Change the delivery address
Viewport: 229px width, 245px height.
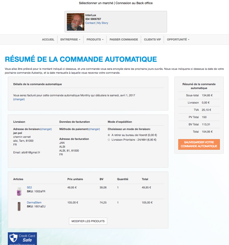[x=46, y=129]
